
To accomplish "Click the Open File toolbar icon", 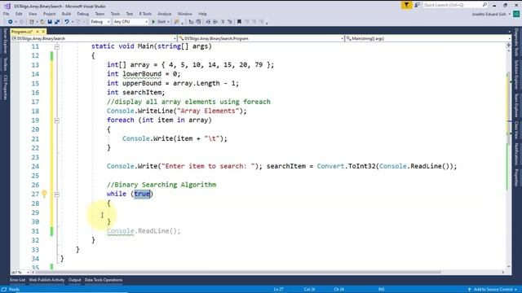I will coord(42,22).
